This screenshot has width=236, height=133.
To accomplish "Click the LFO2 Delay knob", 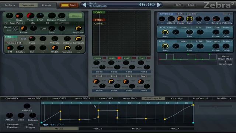I will pyautogui.click(x=226, y=46).
